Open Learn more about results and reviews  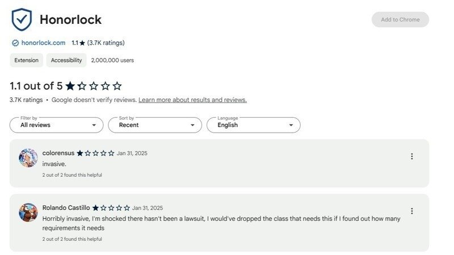192,100
